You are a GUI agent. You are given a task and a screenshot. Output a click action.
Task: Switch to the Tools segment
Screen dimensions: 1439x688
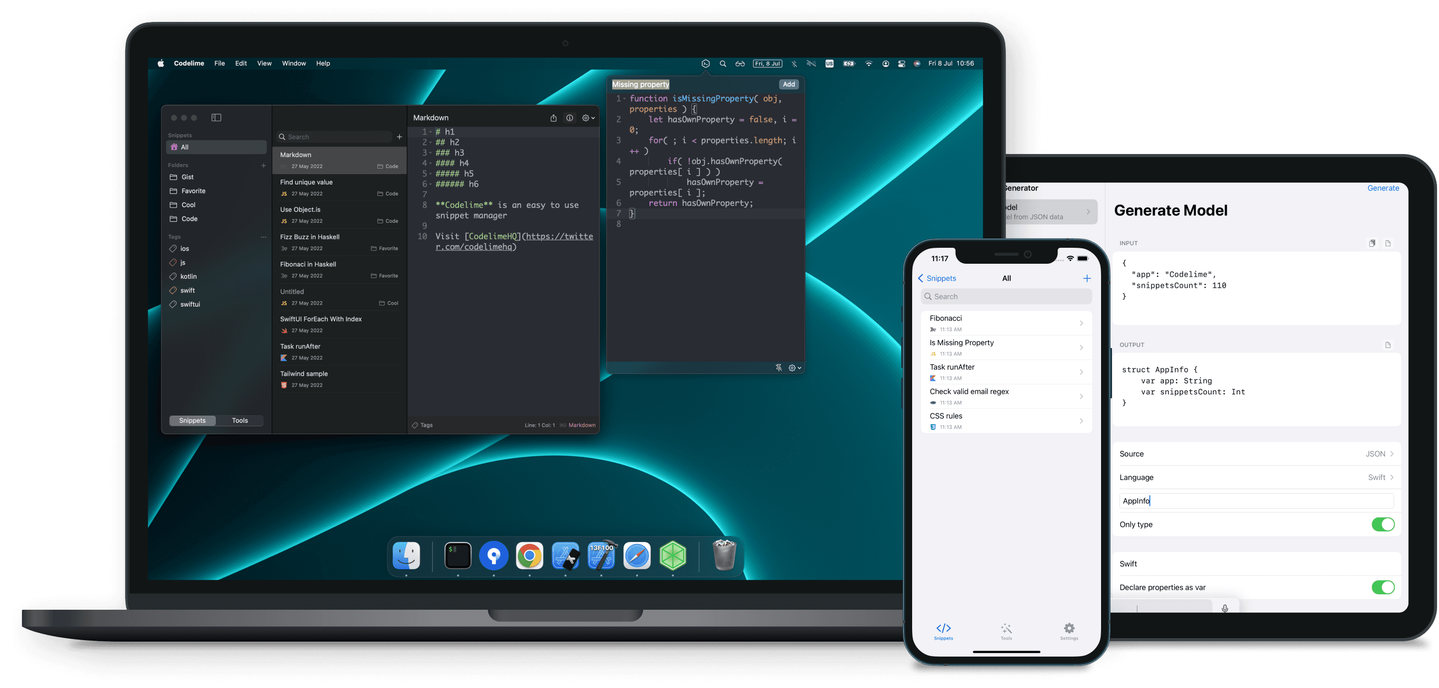click(x=240, y=420)
